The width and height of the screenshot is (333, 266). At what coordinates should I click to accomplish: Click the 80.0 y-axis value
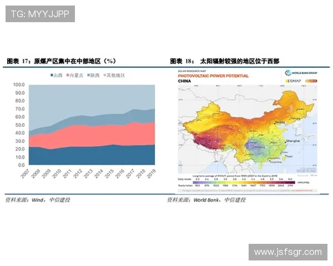point(20,101)
